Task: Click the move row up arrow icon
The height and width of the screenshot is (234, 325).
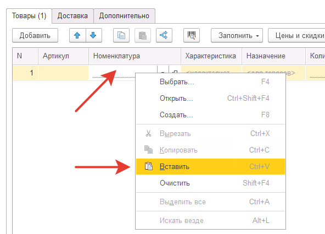Action: 77,36
